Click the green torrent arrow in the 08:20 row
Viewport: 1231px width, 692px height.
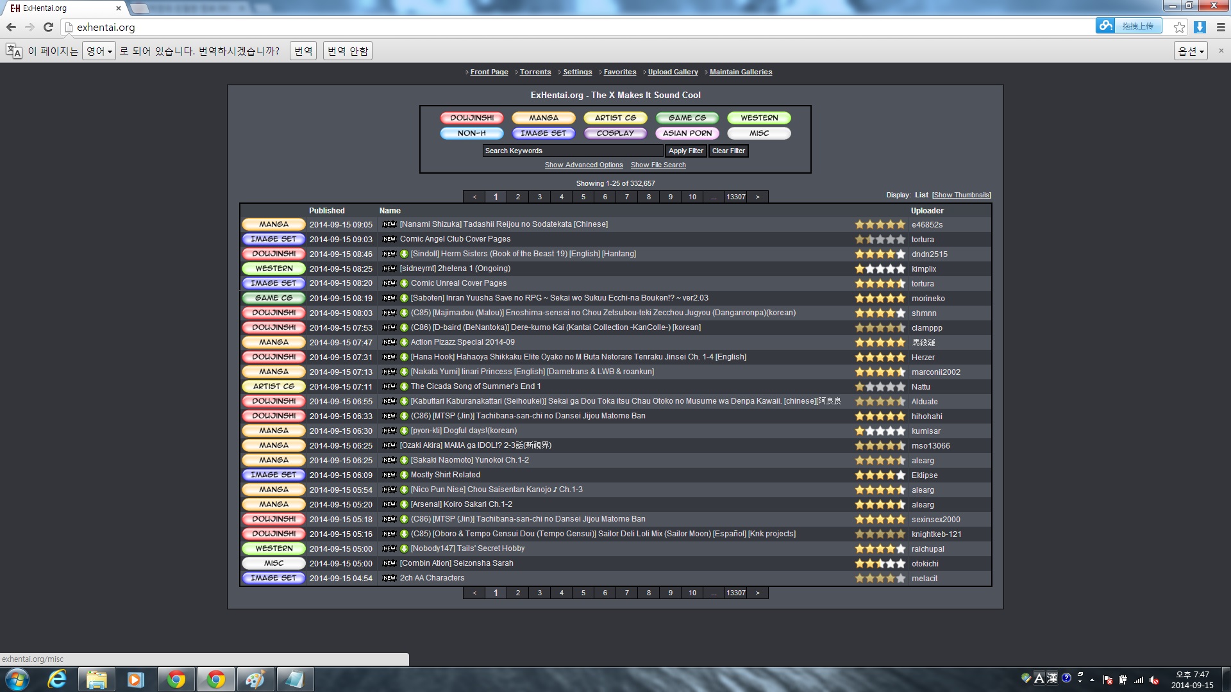pos(404,283)
